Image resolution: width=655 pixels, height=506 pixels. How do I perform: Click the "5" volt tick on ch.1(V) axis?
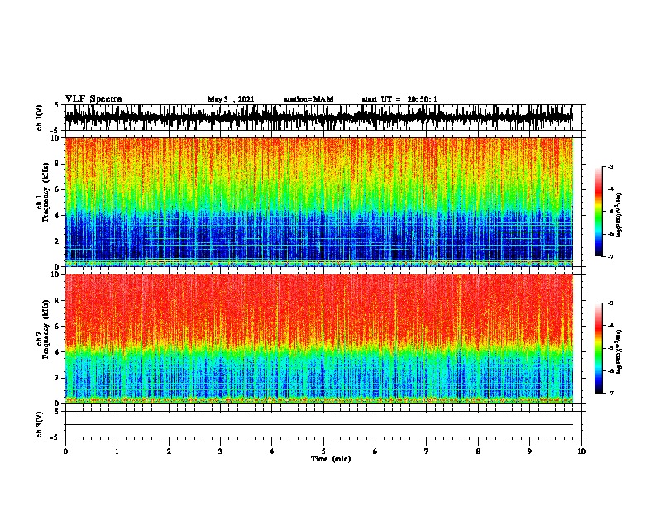pos(56,105)
